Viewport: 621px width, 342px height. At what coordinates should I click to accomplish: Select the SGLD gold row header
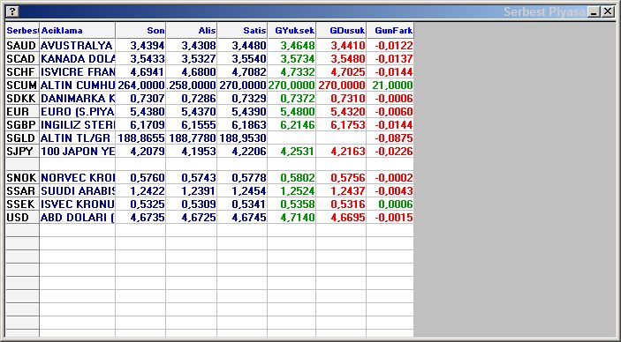point(22,138)
